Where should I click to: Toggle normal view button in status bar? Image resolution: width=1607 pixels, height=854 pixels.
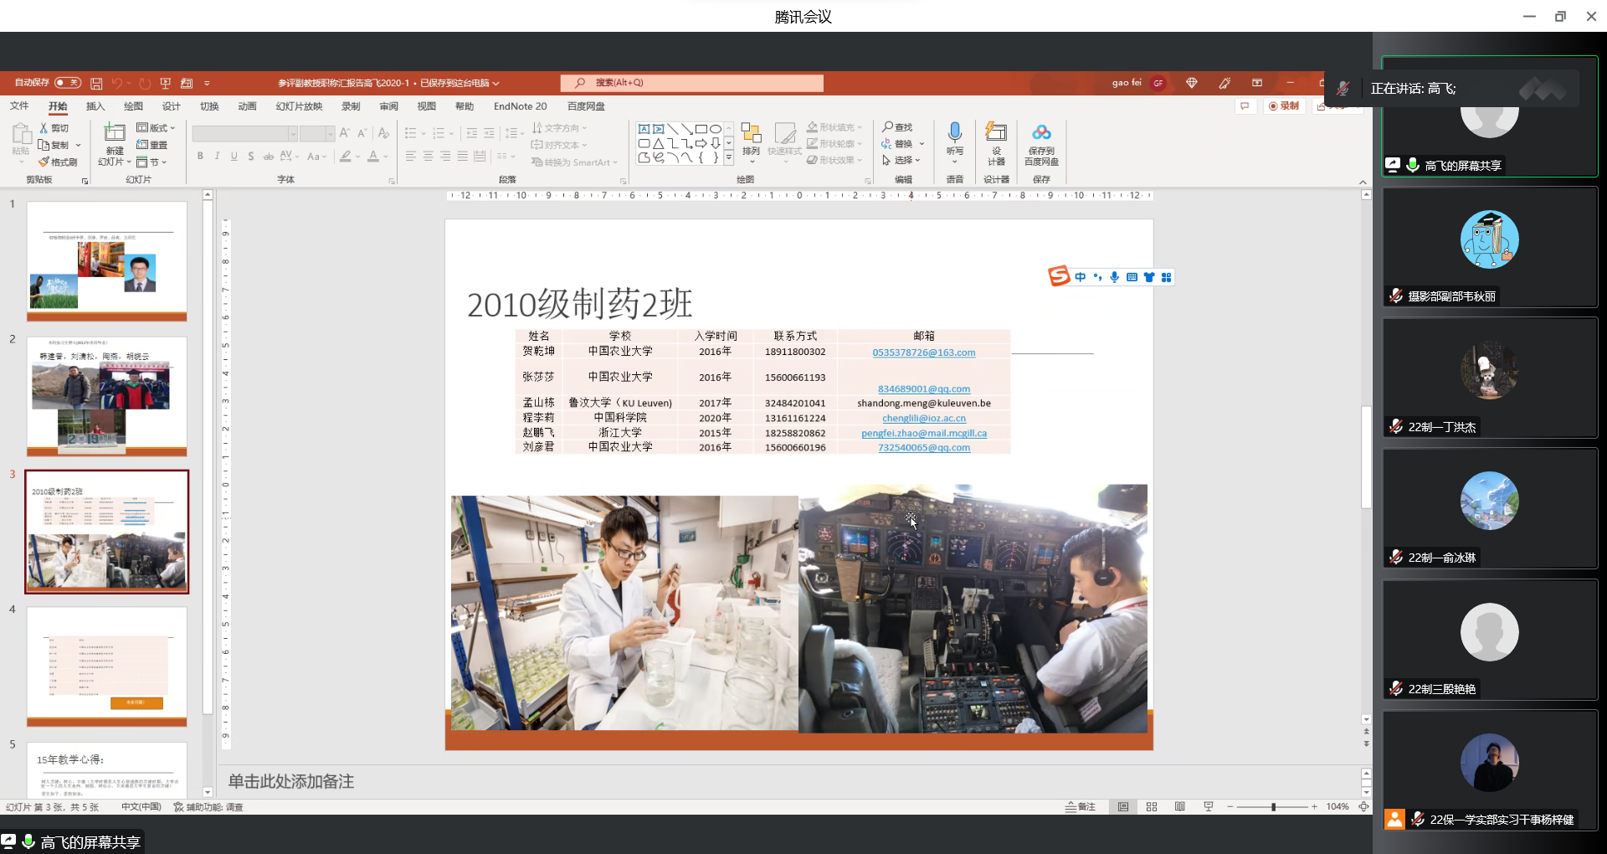[1123, 806]
